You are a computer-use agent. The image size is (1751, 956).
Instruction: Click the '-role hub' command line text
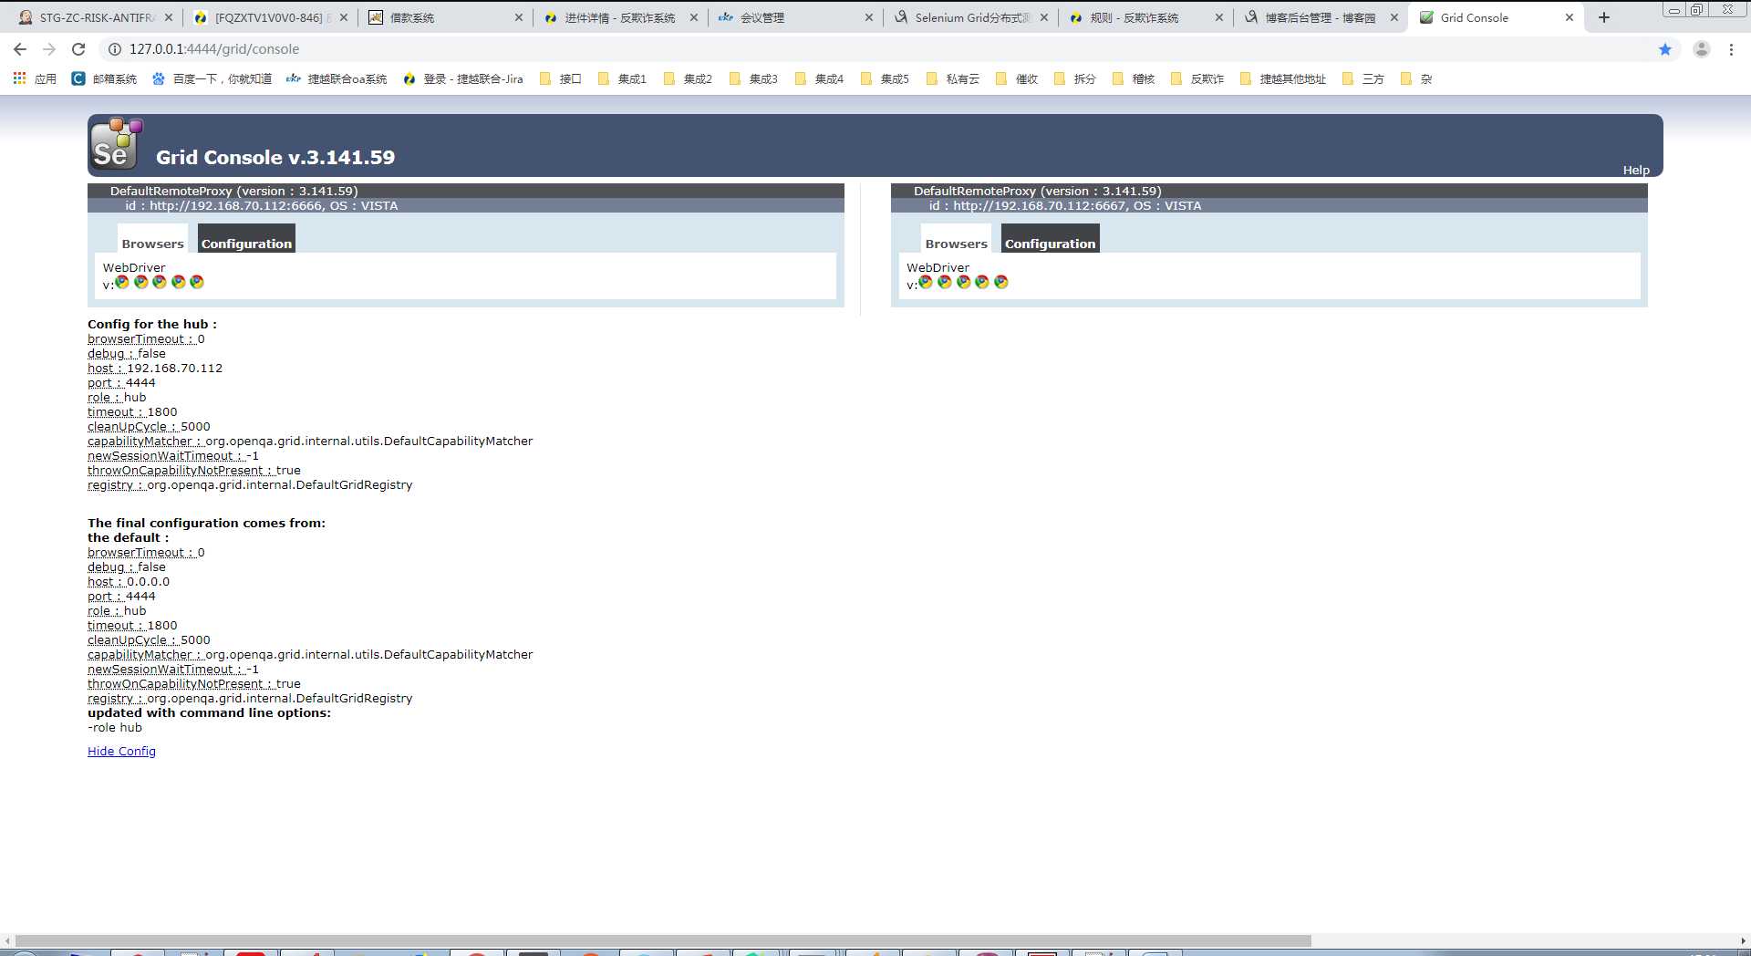tap(115, 727)
